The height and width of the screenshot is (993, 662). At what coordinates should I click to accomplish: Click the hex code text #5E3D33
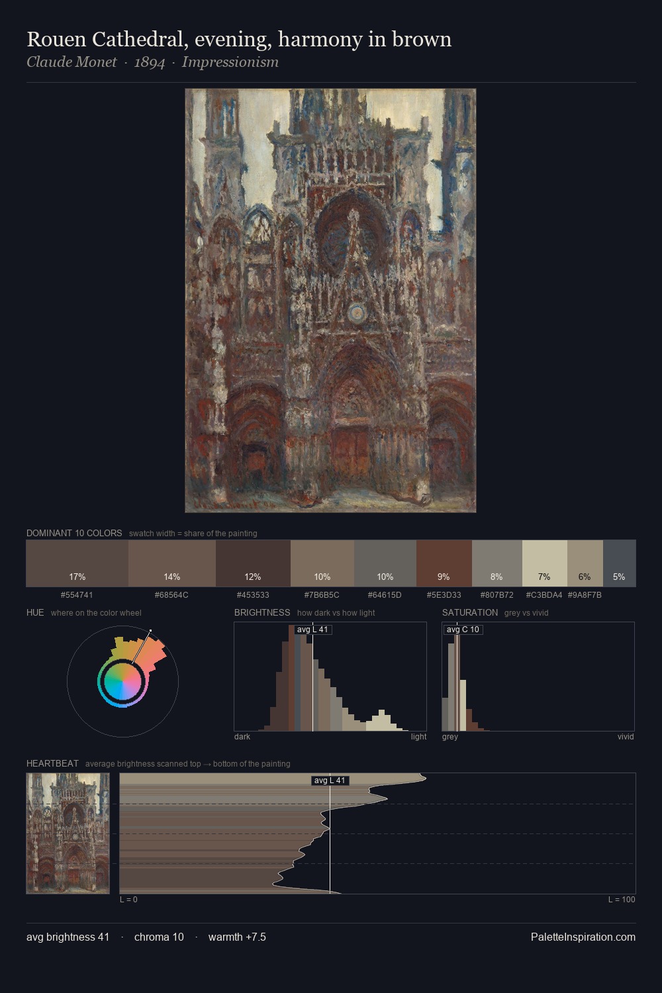point(444,595)
